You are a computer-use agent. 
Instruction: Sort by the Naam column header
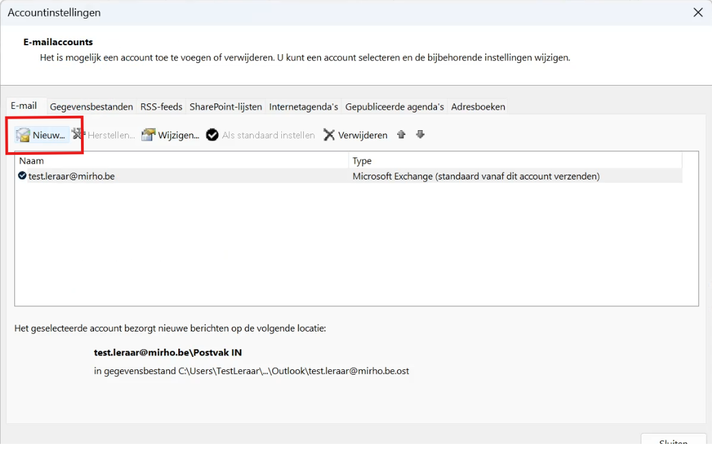click(181, 161)
